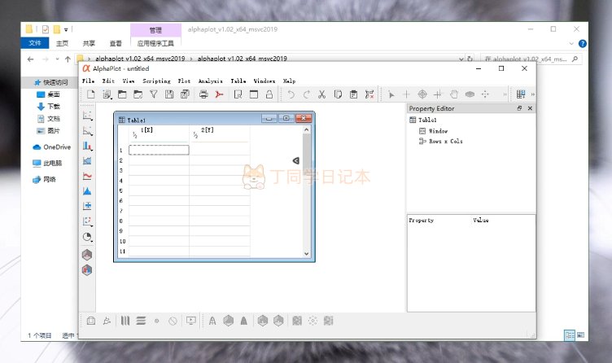Select the Rows x Cols tree item
Image resolution: width=612 pixels, height=363 pixels.
(x=445, y=141)
